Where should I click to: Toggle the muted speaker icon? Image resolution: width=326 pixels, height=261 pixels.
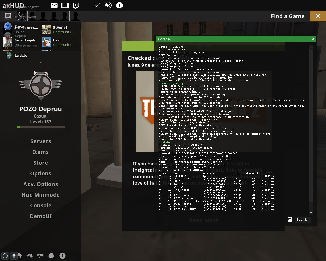pos(108,5)
